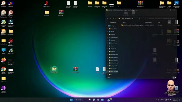The height and width of the screenshot is (102, 182).
Task: Open the recent locations dropdown arrow
Action: click(x=113, y=19)
